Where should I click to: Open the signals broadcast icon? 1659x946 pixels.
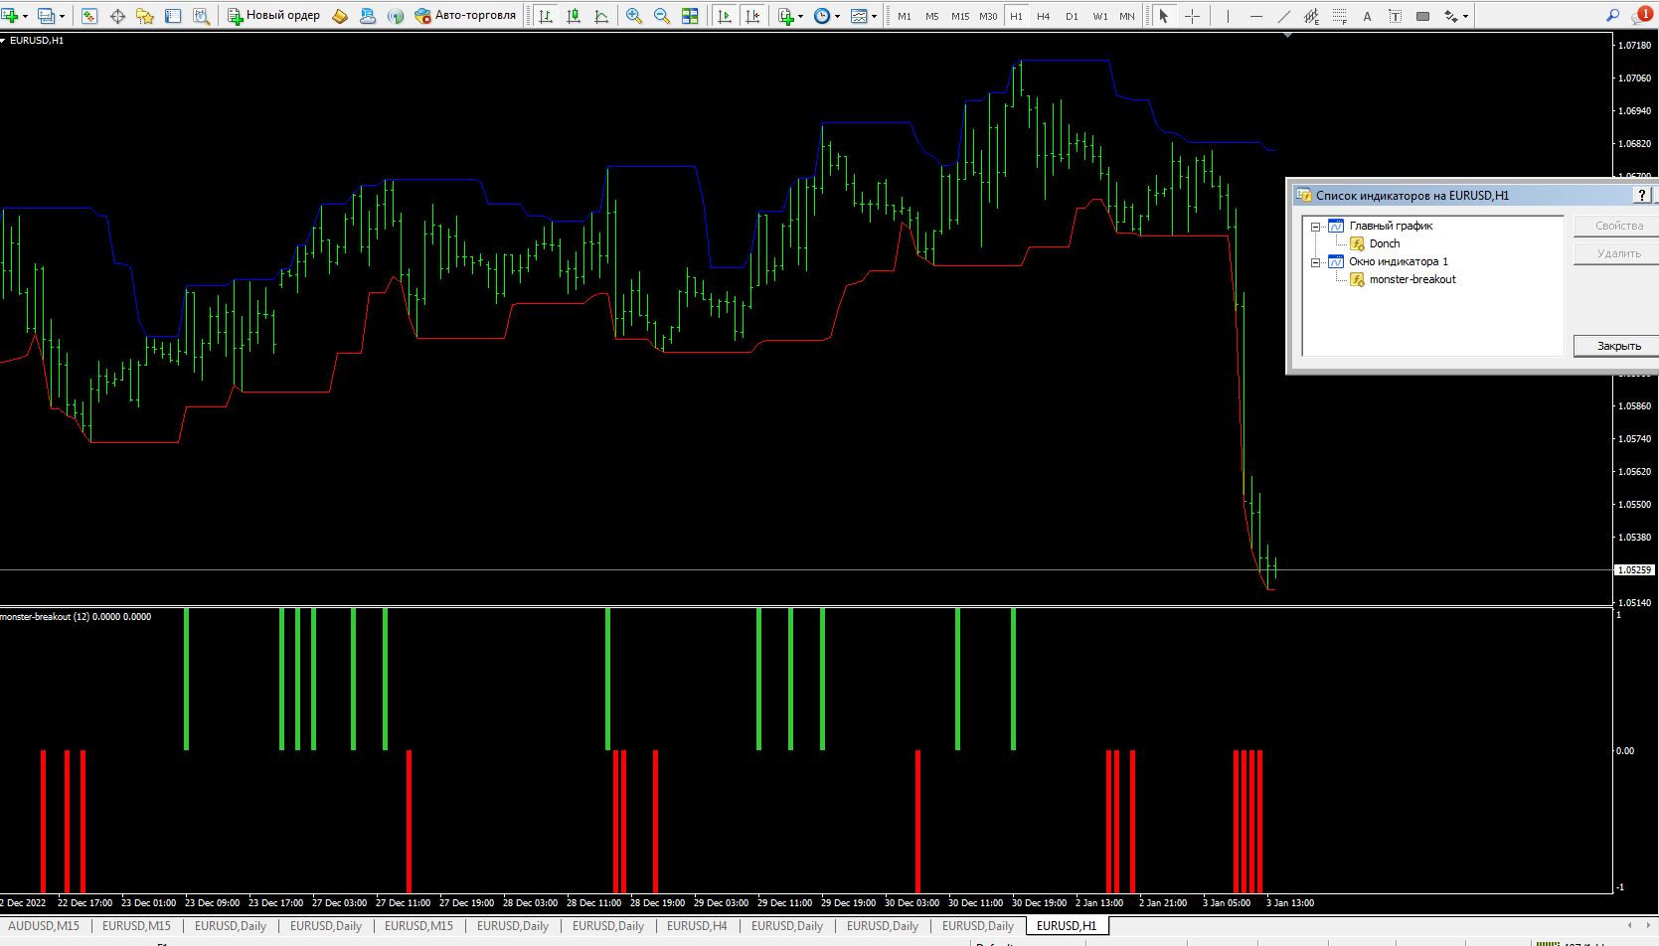coord(396,16)
